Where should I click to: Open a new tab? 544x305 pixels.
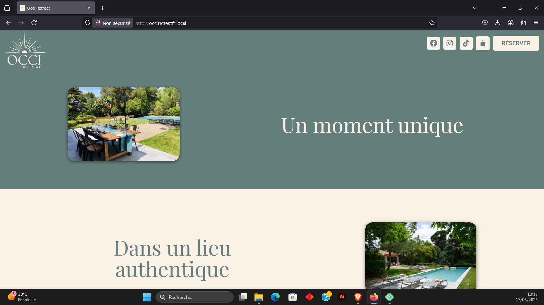pyautogui.click(x=103, y=8)
